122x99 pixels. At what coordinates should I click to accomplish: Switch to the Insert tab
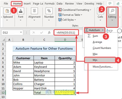click(27, 4)
